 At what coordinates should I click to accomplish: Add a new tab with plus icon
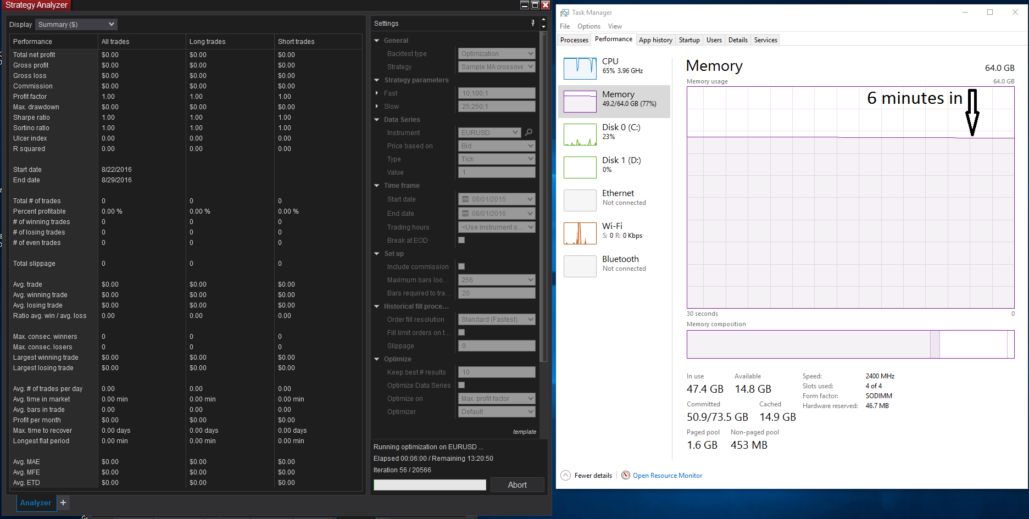coord(63,503)
